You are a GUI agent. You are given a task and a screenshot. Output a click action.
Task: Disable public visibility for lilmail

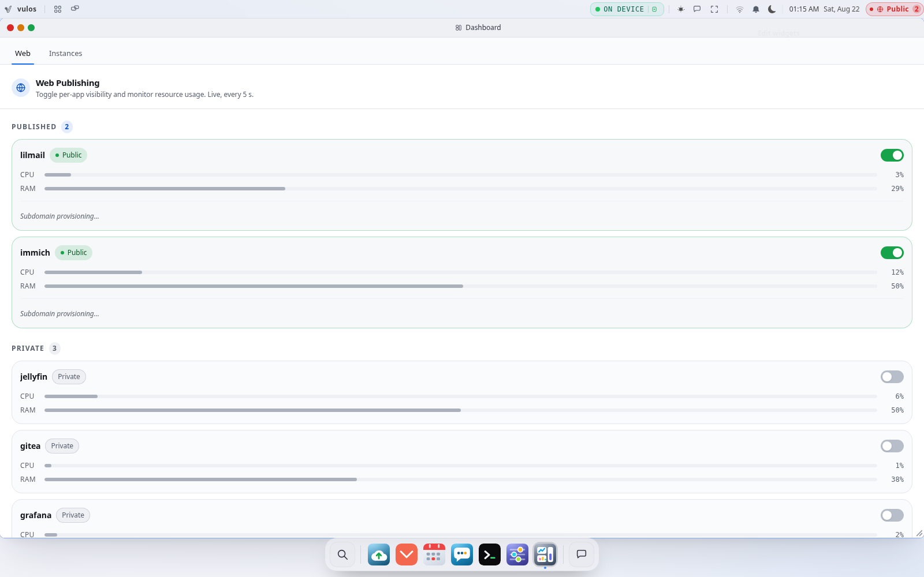pos(892,155)
